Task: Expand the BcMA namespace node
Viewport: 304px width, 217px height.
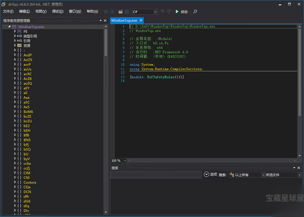Action: (x=15, y=112)
